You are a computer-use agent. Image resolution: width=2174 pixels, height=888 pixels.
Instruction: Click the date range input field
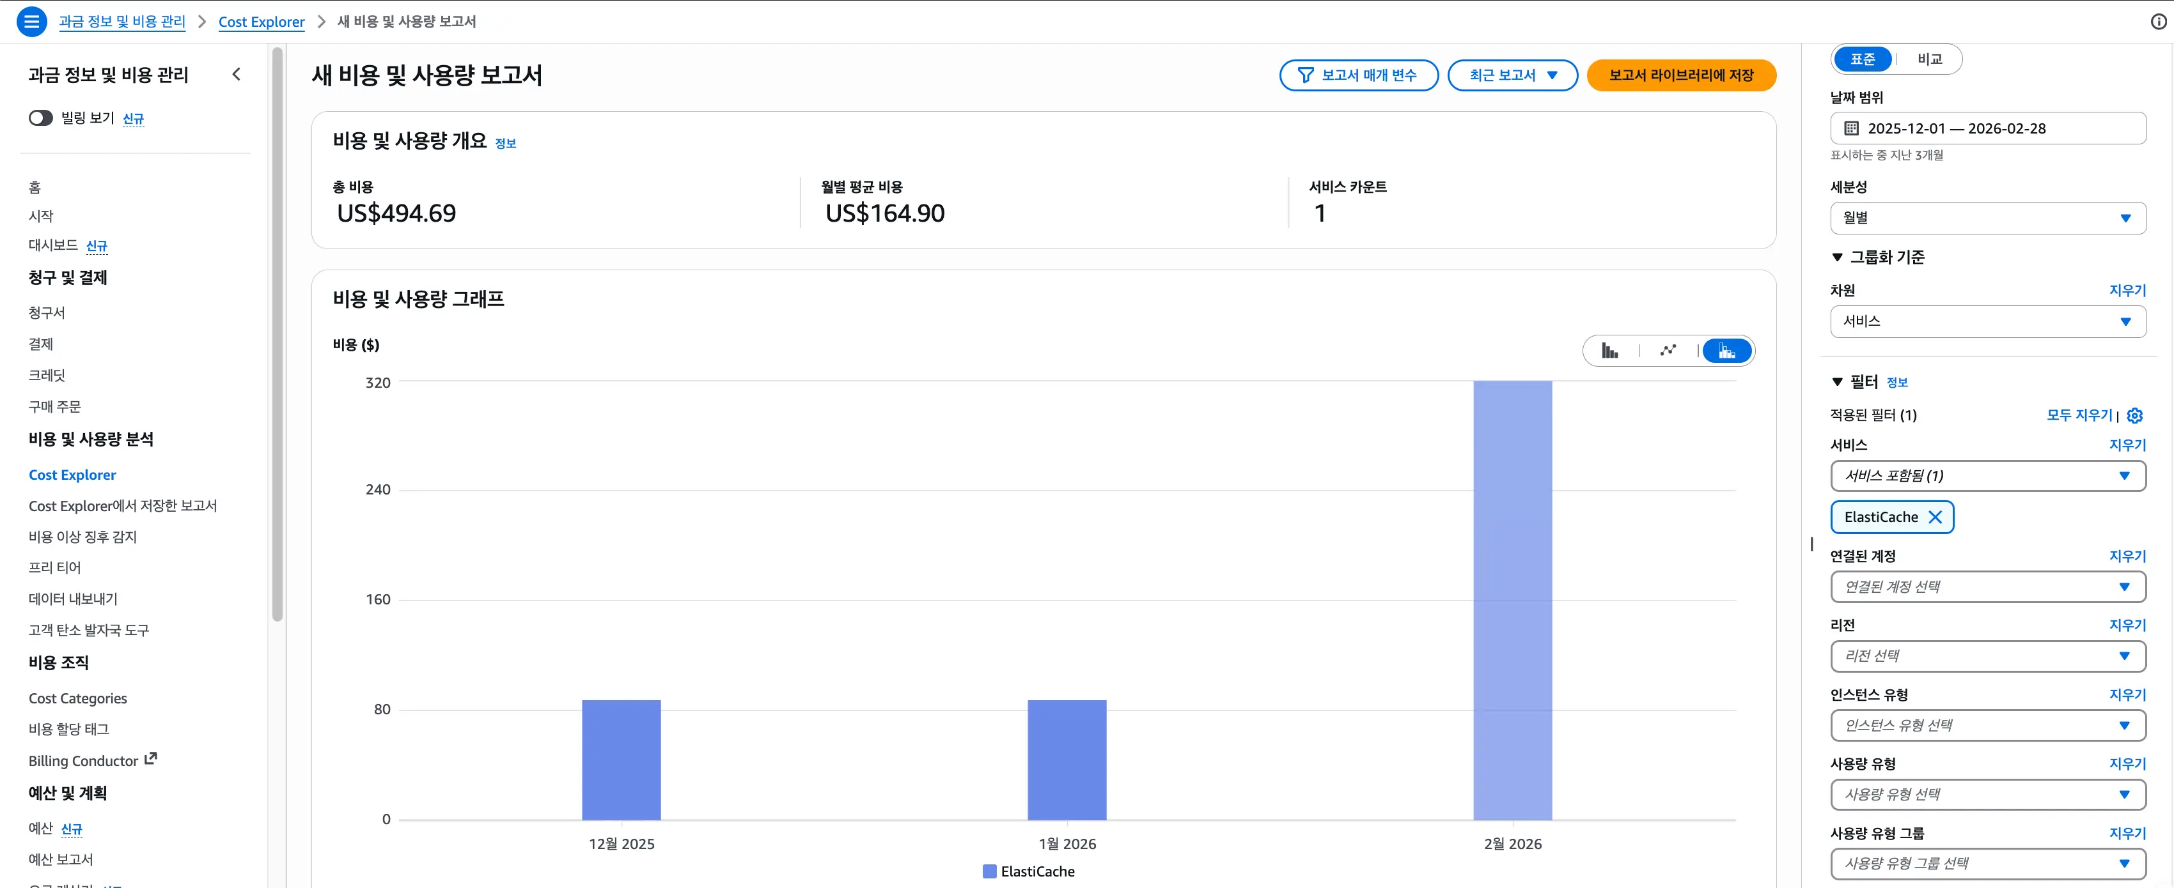point(1987,128)
